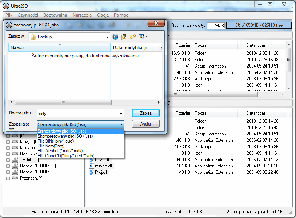Click the Back navigation arrow icon
This screenshot has width=296, height=218.
115,37
